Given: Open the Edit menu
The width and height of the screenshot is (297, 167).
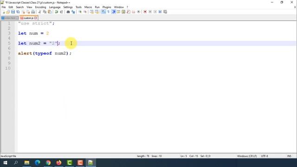Looking at the screenshot, I should point(11,7).
